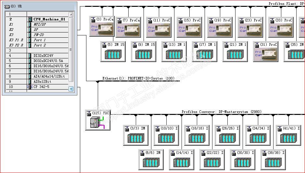Select conveyor station (34/34)
Image resolution: width=305 pixels, height=173 pixels.
point(258,135)
